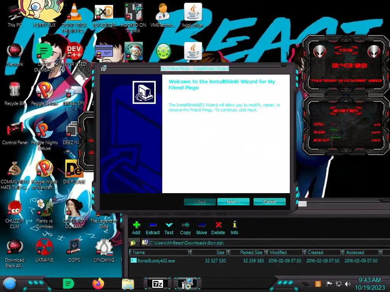Click Move in the 7-Zip toolbar
Viewport: 390px width, 292px height.
202,228
